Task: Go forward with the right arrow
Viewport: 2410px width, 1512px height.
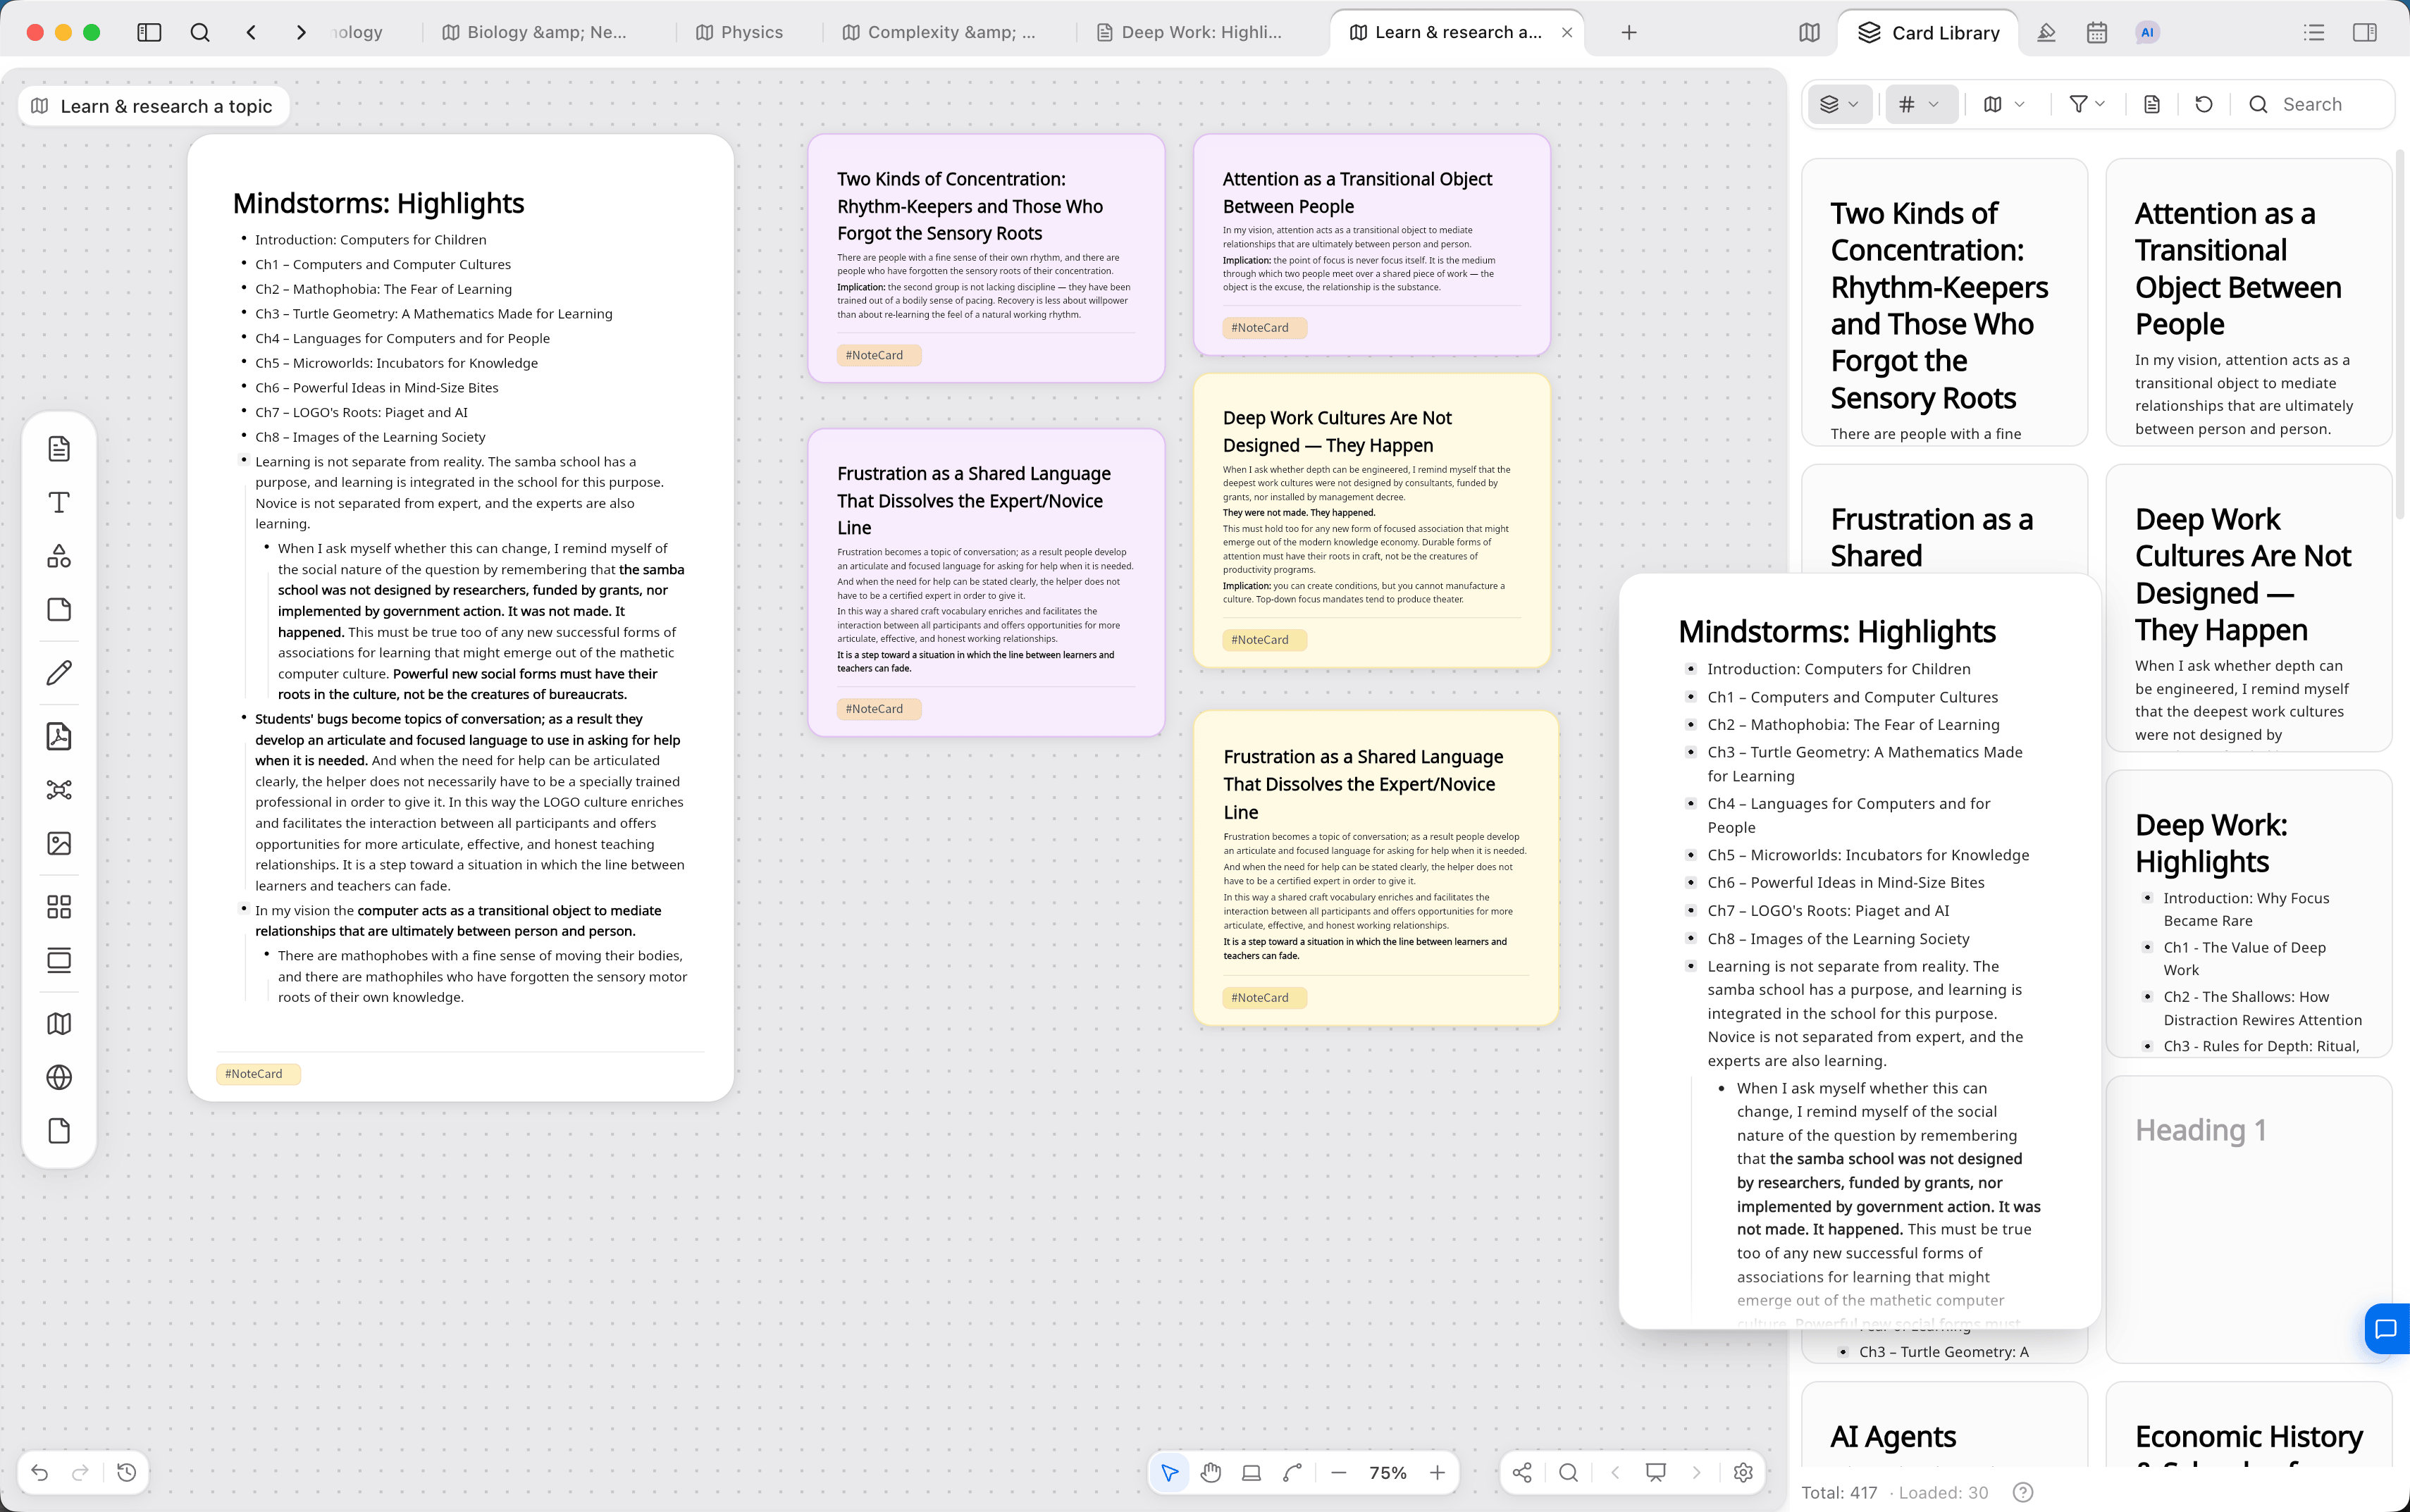Action: click(301, 32)
